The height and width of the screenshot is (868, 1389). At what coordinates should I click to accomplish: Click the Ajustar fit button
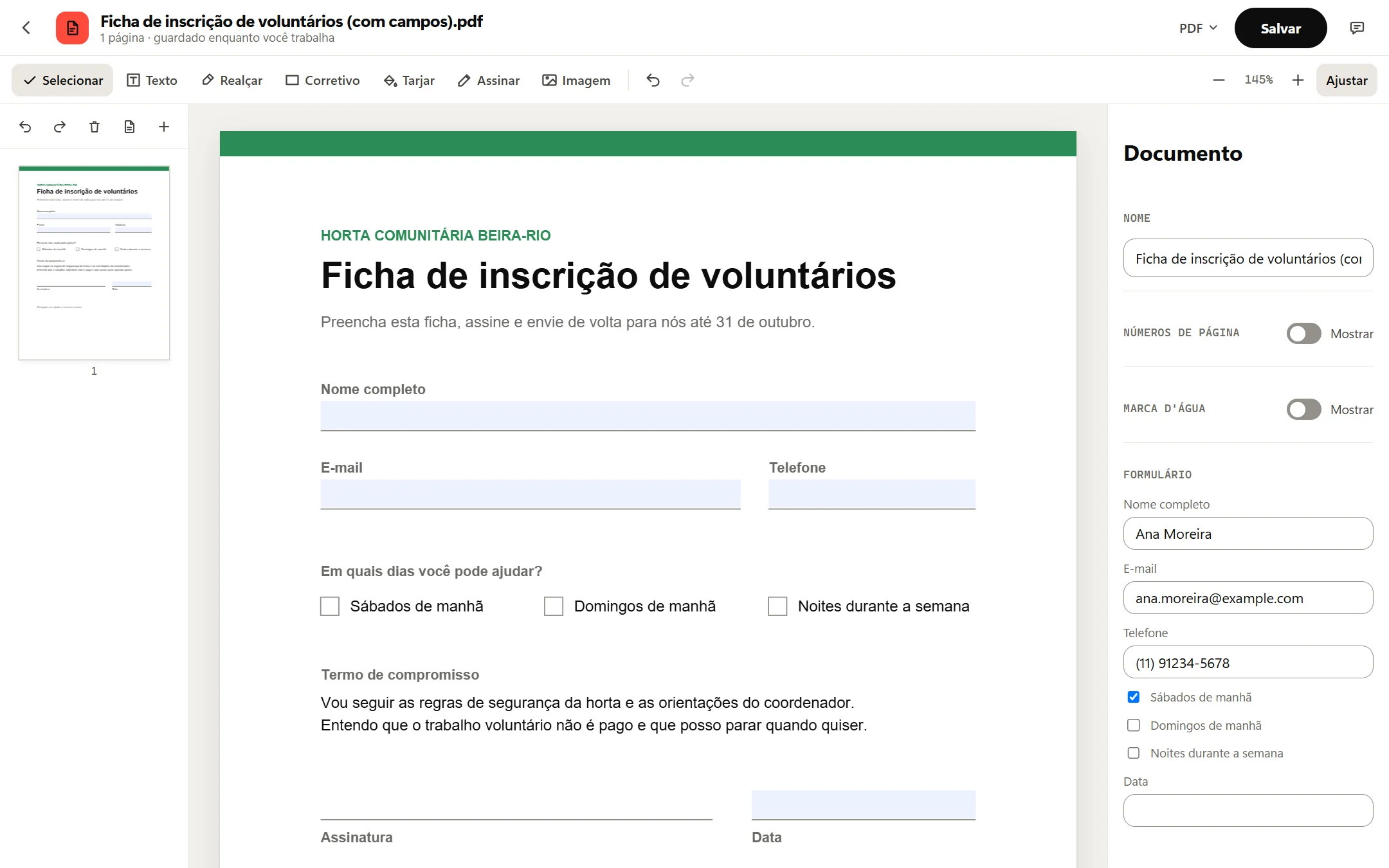pos(1347,80)
